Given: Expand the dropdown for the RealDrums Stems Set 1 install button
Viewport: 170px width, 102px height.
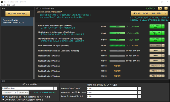Looking at the screenshot, I should tap(163, 46).
